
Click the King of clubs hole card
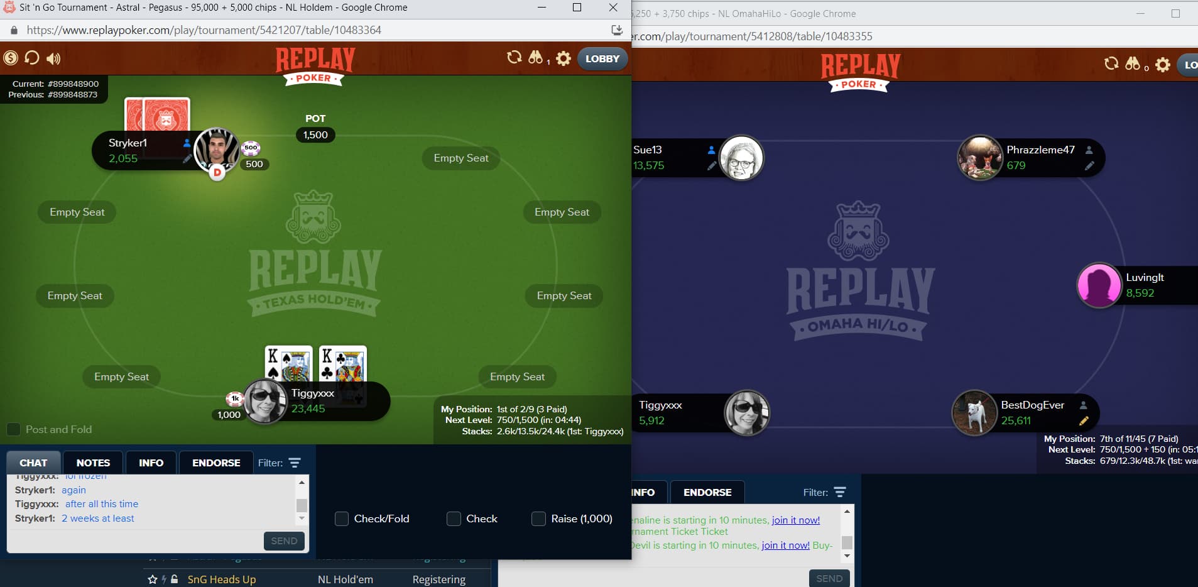(343, 364)
